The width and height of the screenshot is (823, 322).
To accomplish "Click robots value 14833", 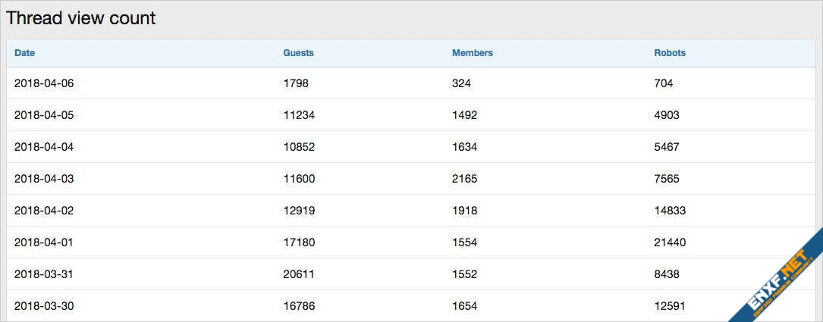I will point(670,211).
